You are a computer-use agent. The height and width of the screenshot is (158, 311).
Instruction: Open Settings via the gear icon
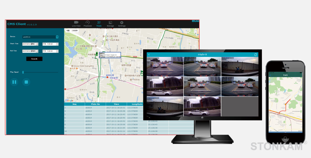122,23
